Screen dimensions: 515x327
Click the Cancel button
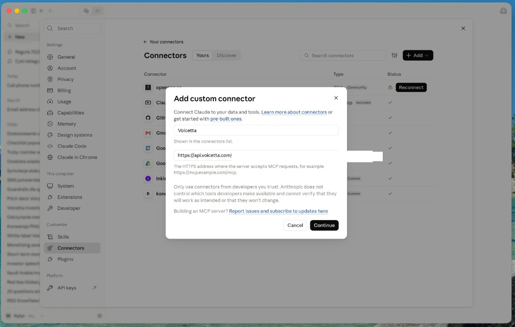click(x=295, y=226)
